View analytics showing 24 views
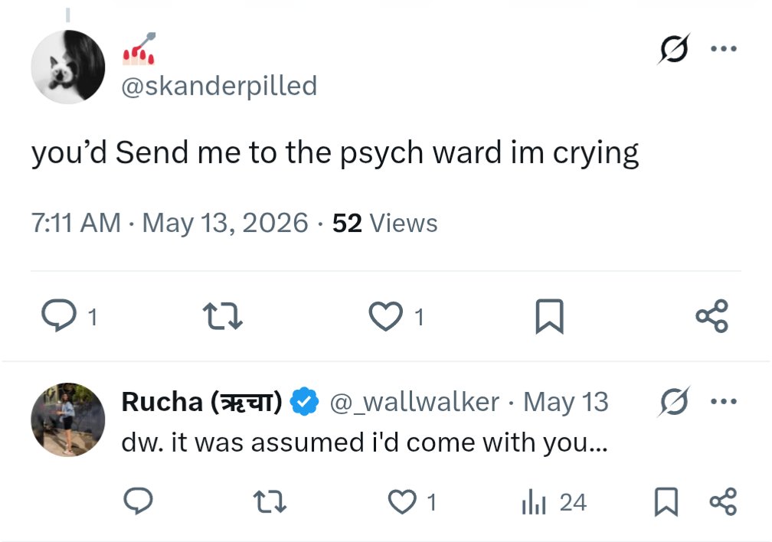Viewport: 772px width, 542px height. [x=554, y=502]
